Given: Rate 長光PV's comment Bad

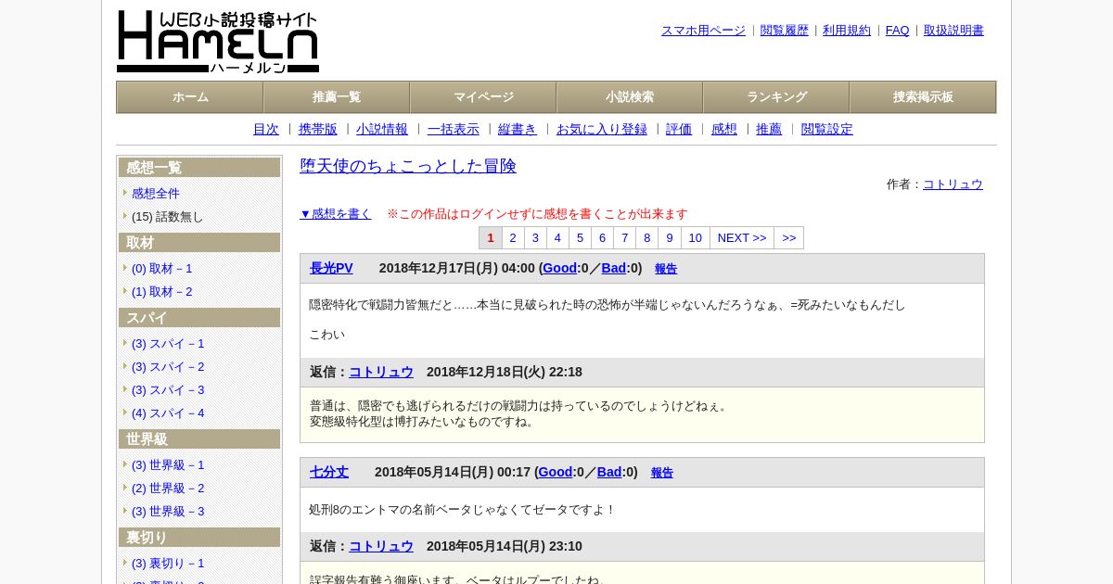Looking at the screenshot, I should [614, 268].
